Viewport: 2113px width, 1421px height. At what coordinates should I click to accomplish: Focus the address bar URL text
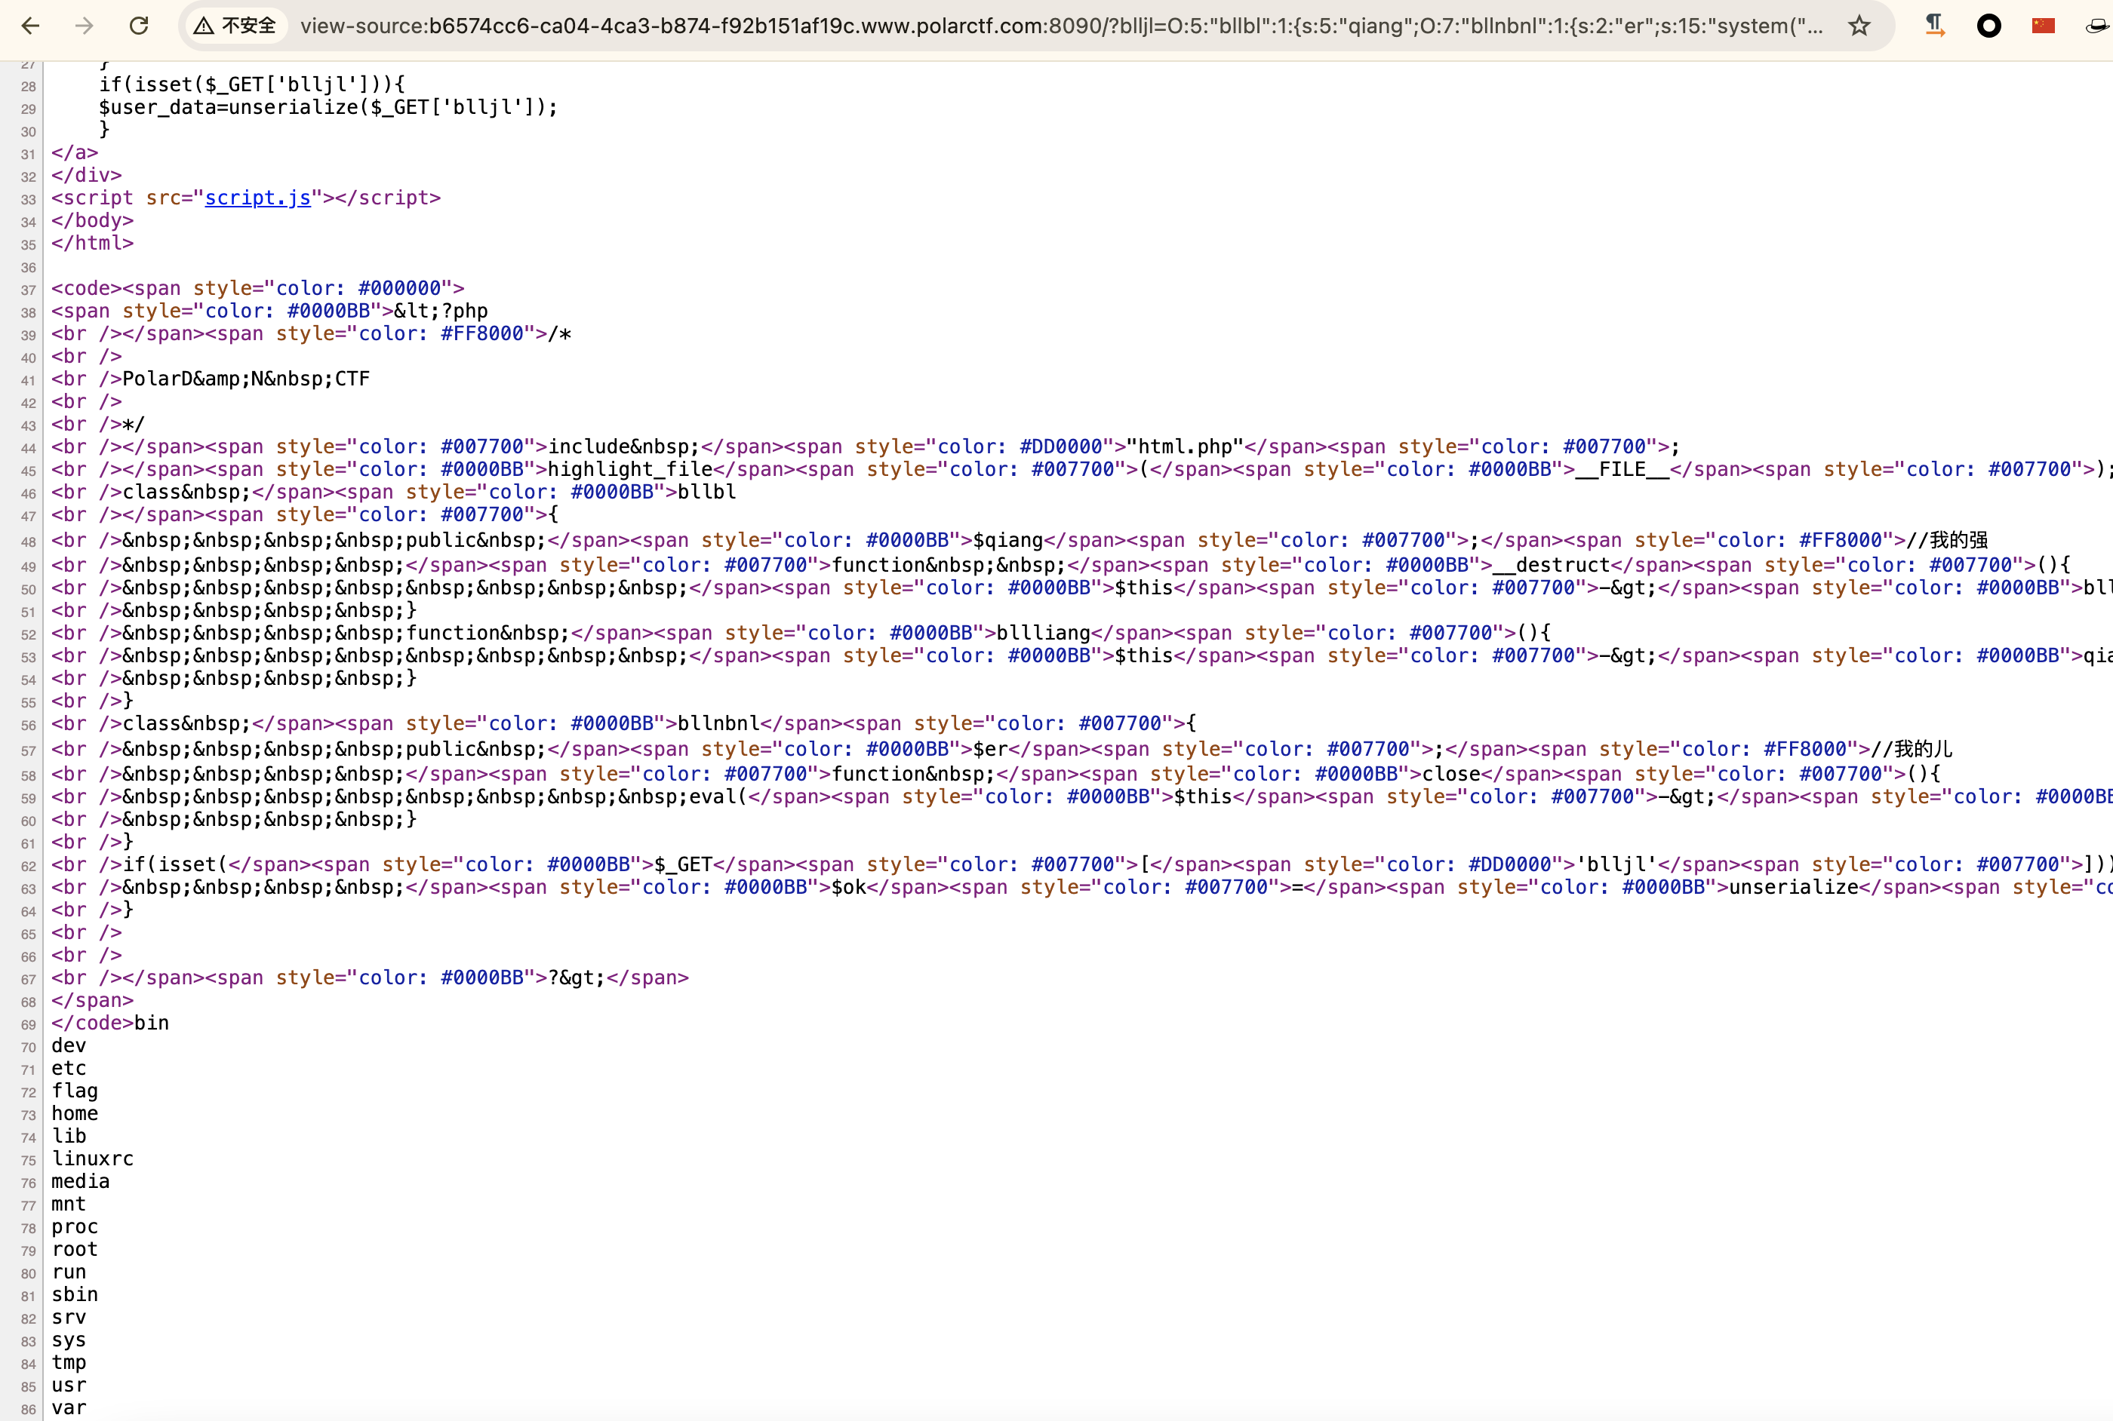(x=1060, y=26)
